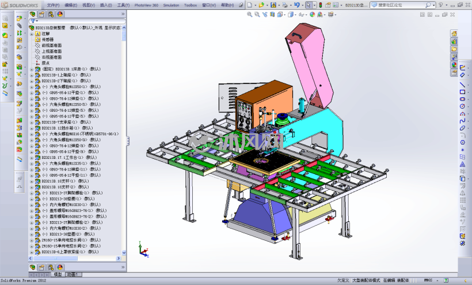Expand the BZ0213D-7支承座<1> node
The height and width of the screenshot is (285, 472).
[x=32, y=122]
